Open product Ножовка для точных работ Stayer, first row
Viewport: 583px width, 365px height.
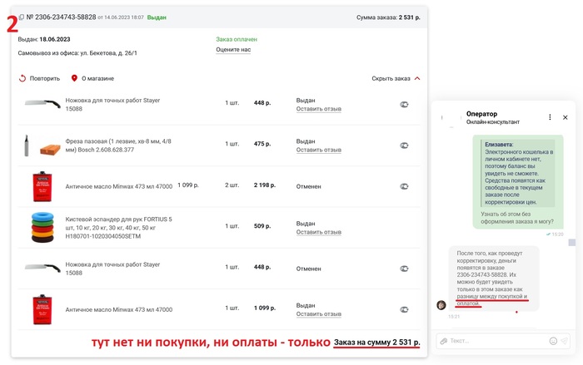click(x=112, y=104)
